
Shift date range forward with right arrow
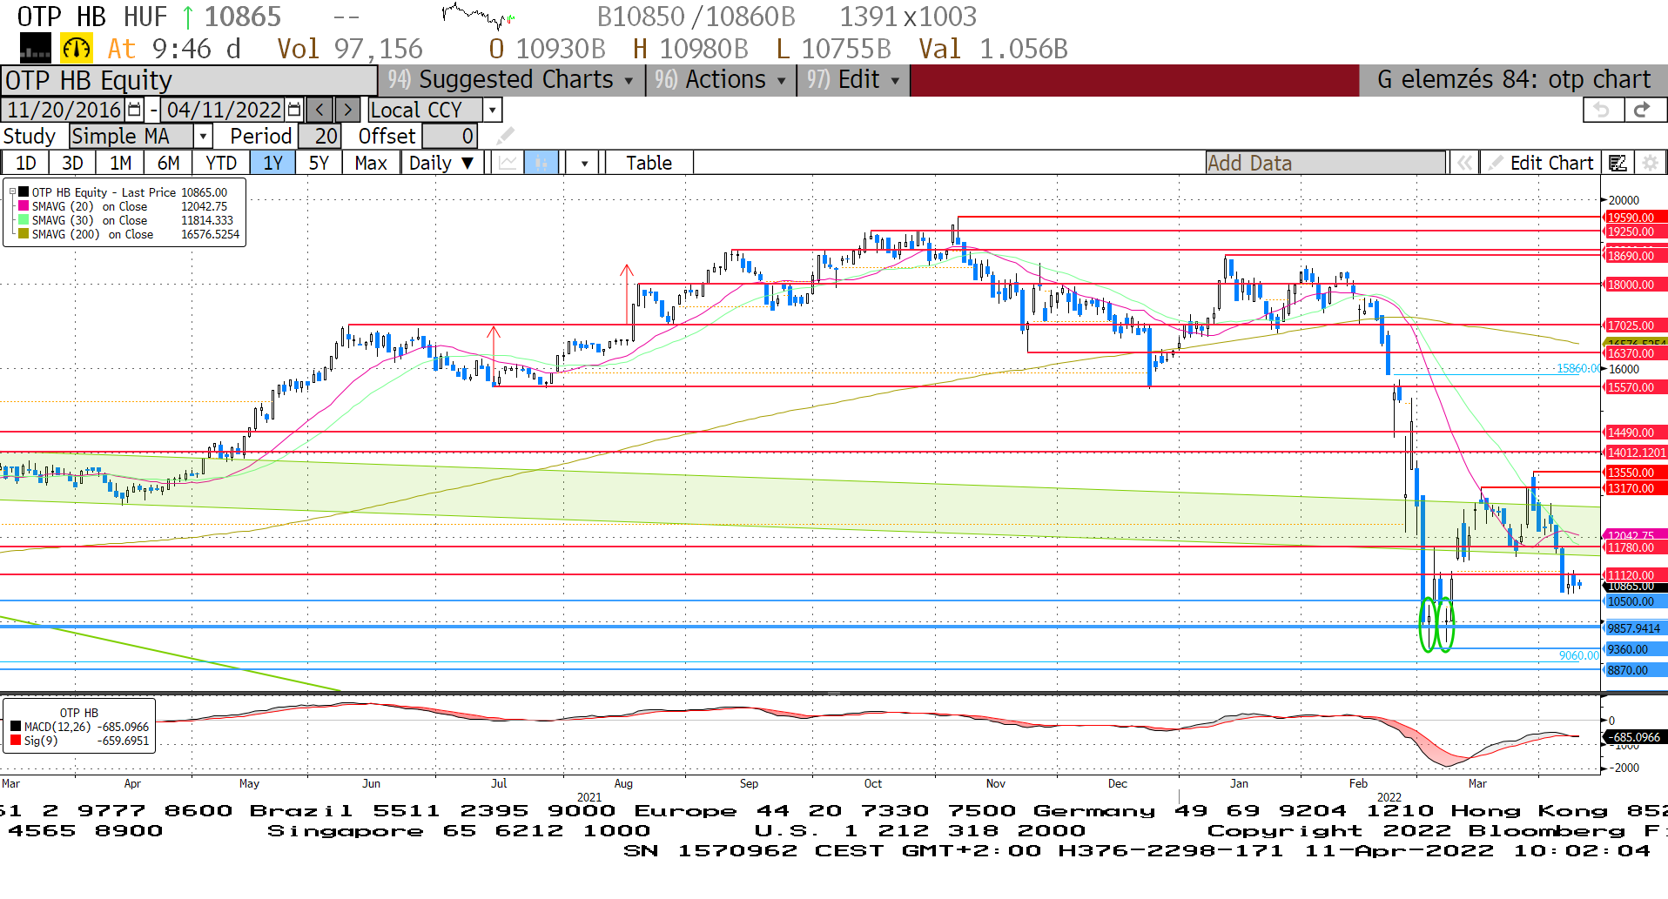pos(347,110)
